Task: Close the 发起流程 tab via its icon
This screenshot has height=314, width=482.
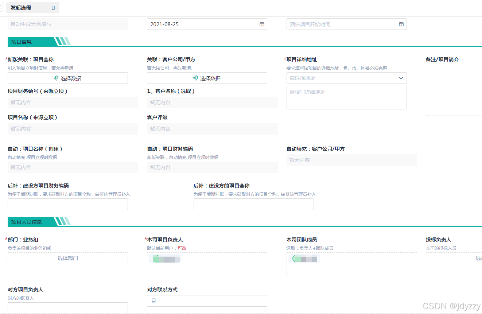Action: 53,8
